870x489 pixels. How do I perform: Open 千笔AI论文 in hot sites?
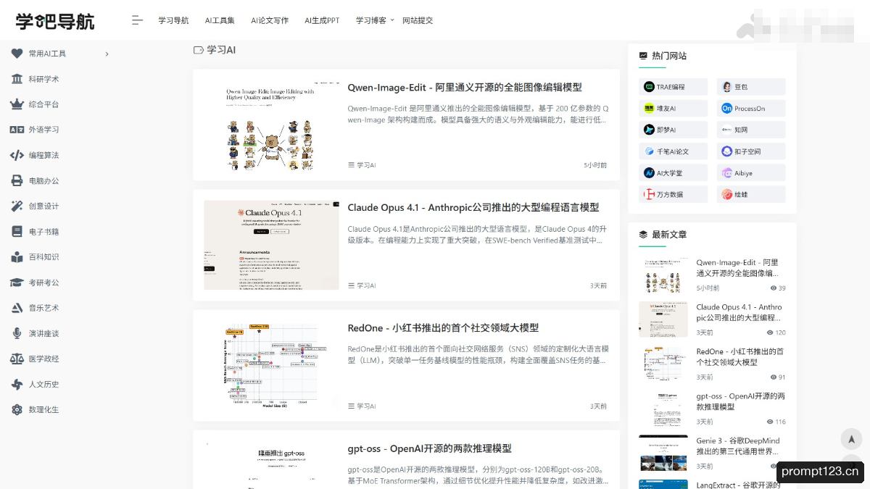pos(673,151)
